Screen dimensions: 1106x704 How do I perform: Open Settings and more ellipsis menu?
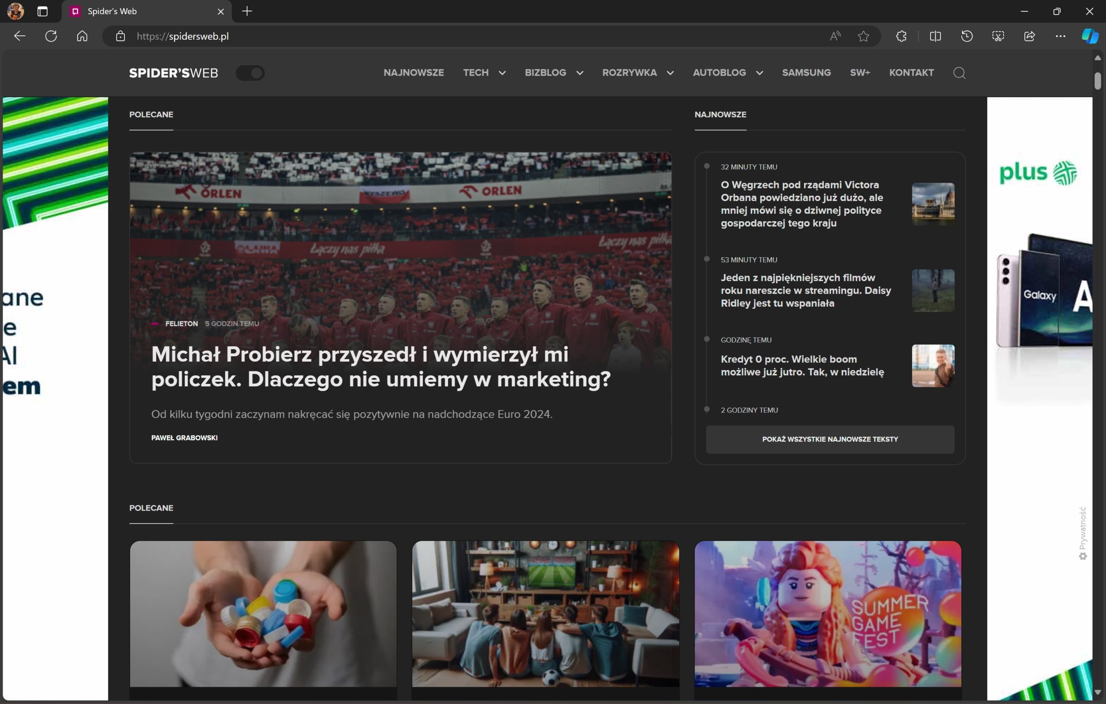pos(1061,36)
